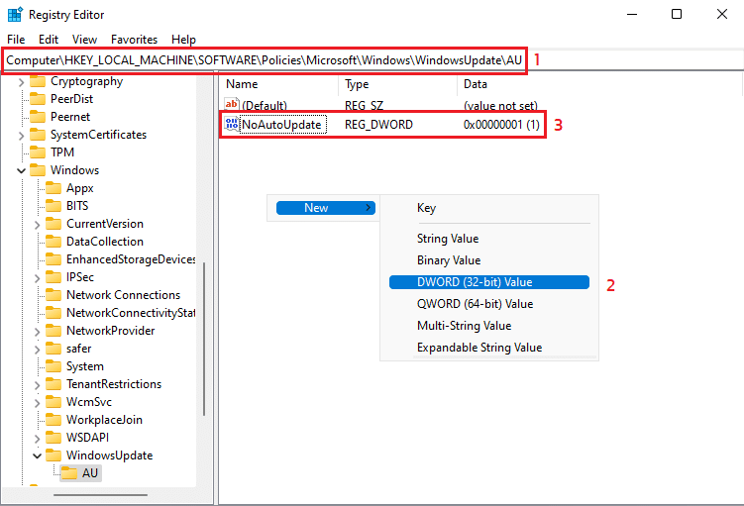Click the NetworkProvider folder icon
The image size is (744, 506).
pos(53,331)
